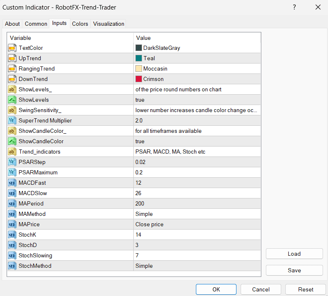Click the string icon next to ShowLevels_
328x296 pixels.
pos(12,89)
